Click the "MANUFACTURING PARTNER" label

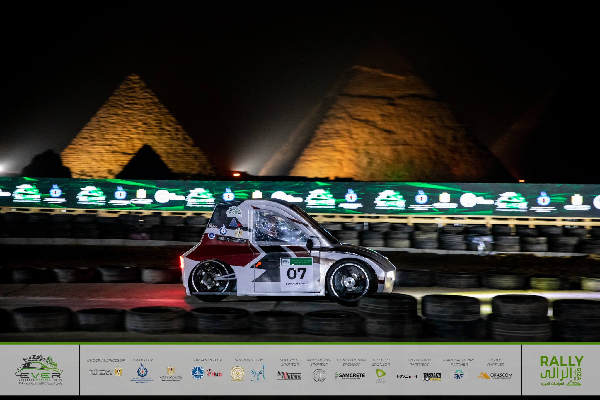[459, 362]
